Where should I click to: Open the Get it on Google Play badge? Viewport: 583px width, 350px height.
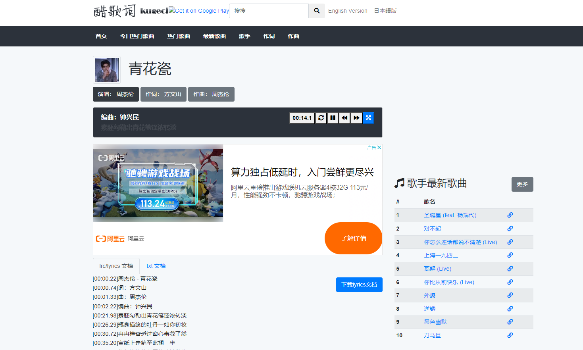click(x=199, y=11)
